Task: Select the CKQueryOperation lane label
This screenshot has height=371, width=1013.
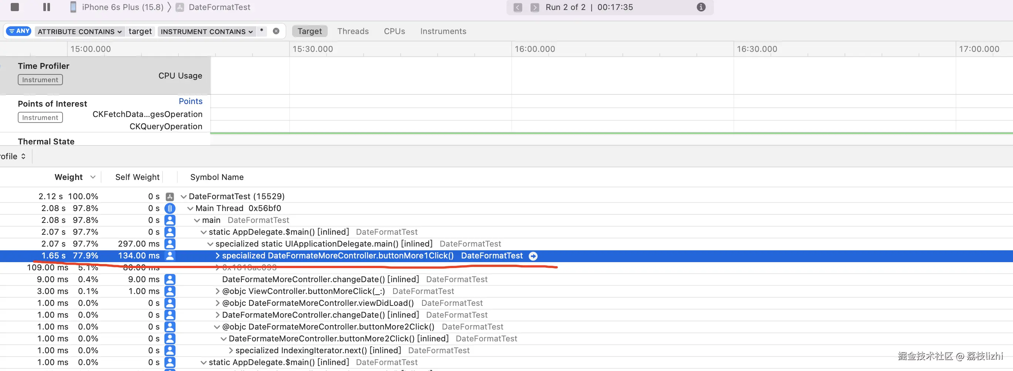Action: (x=166, y=126)
